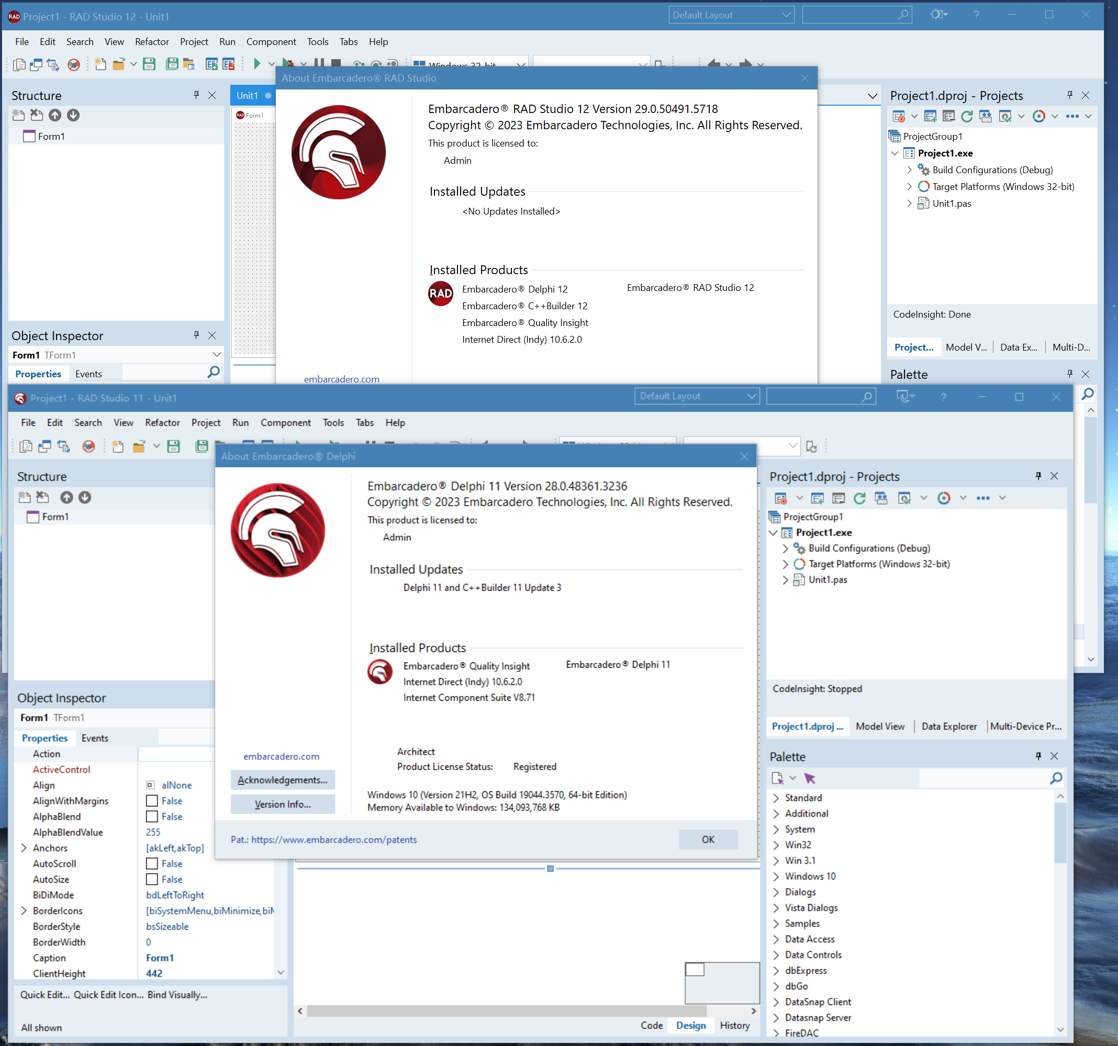Image resolution: width=1118 pixels, height=1046 pixels.
Task: Expand Unit1.pas node in RAD Studio 11 Projects
Action: click(786, 580)
